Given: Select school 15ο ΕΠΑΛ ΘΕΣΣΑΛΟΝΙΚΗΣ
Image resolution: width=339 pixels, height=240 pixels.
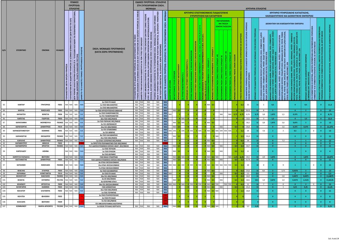Looking at the screenshot, I should 108,165.
